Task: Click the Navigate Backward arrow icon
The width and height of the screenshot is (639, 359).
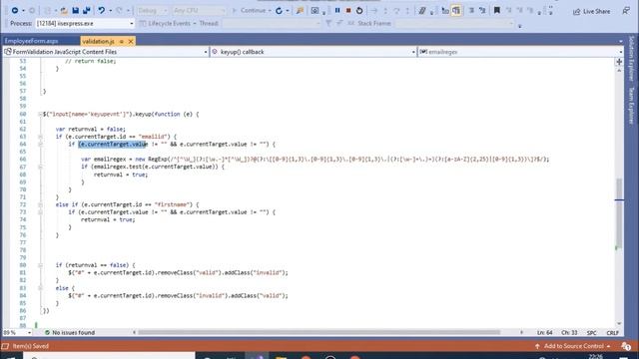Action: click(x=15, y=11)
